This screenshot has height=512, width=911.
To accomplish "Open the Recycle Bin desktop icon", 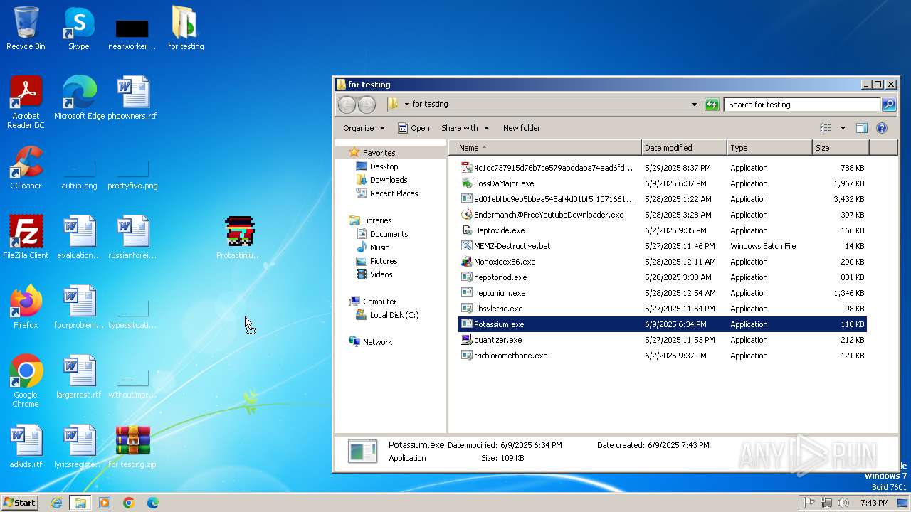I will click(26, 28).
